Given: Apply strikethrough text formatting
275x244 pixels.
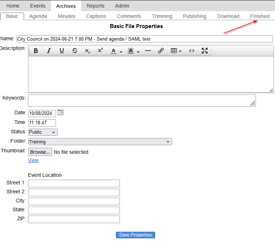Looking at the screenshot, I should 75,51.
